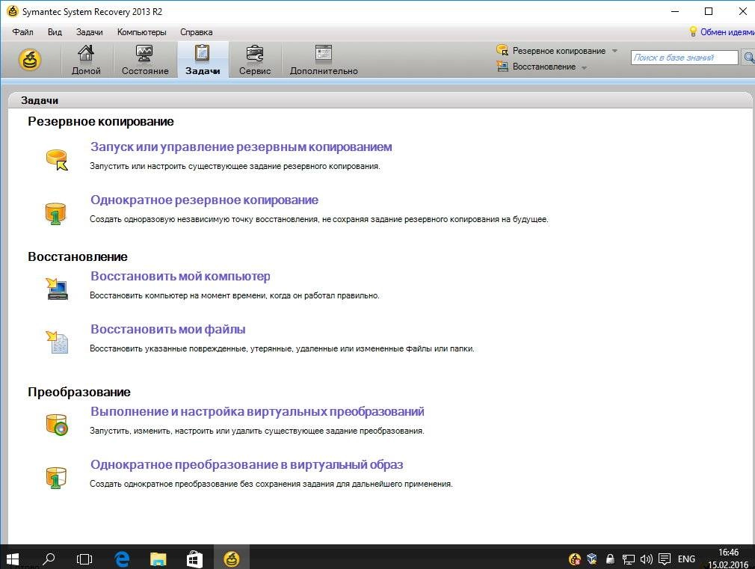Image resolution: width=755 pixels, height=569 pixels.
Task: Click the Однократное преобразование в виртуальный образ icon
Action: [56, 478]
